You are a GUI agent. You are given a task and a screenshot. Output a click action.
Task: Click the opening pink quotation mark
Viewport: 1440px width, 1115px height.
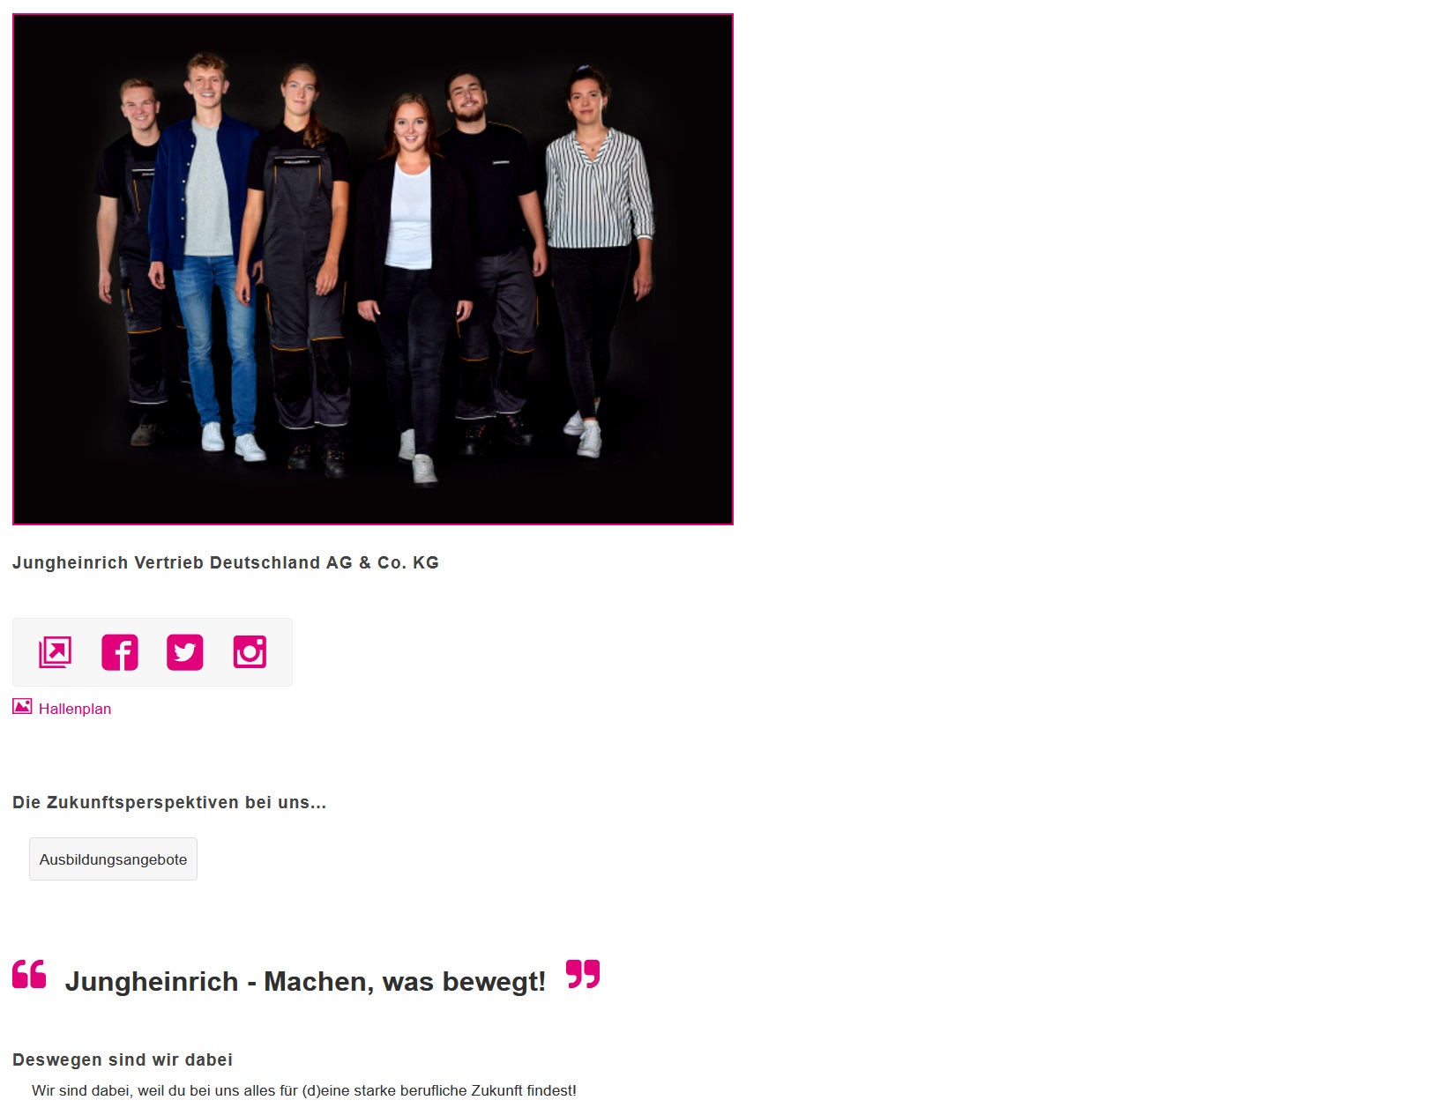[x=29, y=974]
